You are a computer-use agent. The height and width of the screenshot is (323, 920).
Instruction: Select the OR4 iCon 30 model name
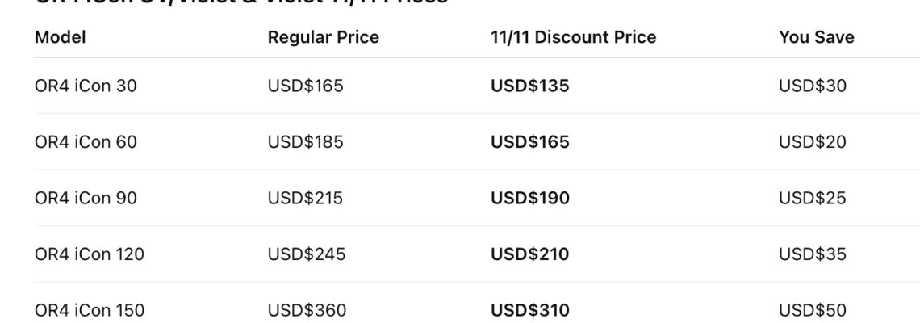click(86, 86)
